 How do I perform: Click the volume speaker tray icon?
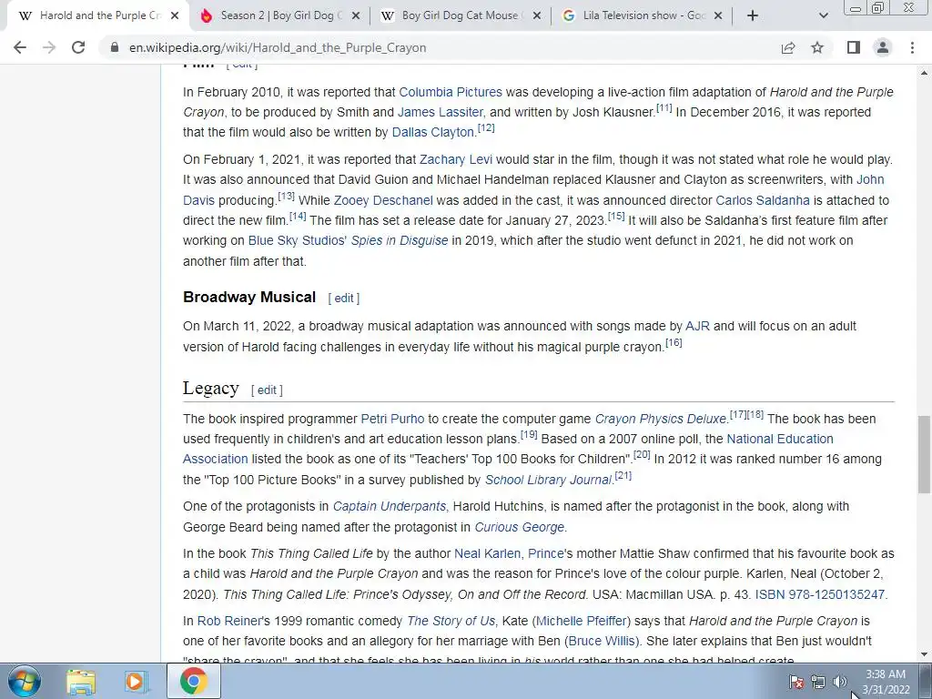840,682
